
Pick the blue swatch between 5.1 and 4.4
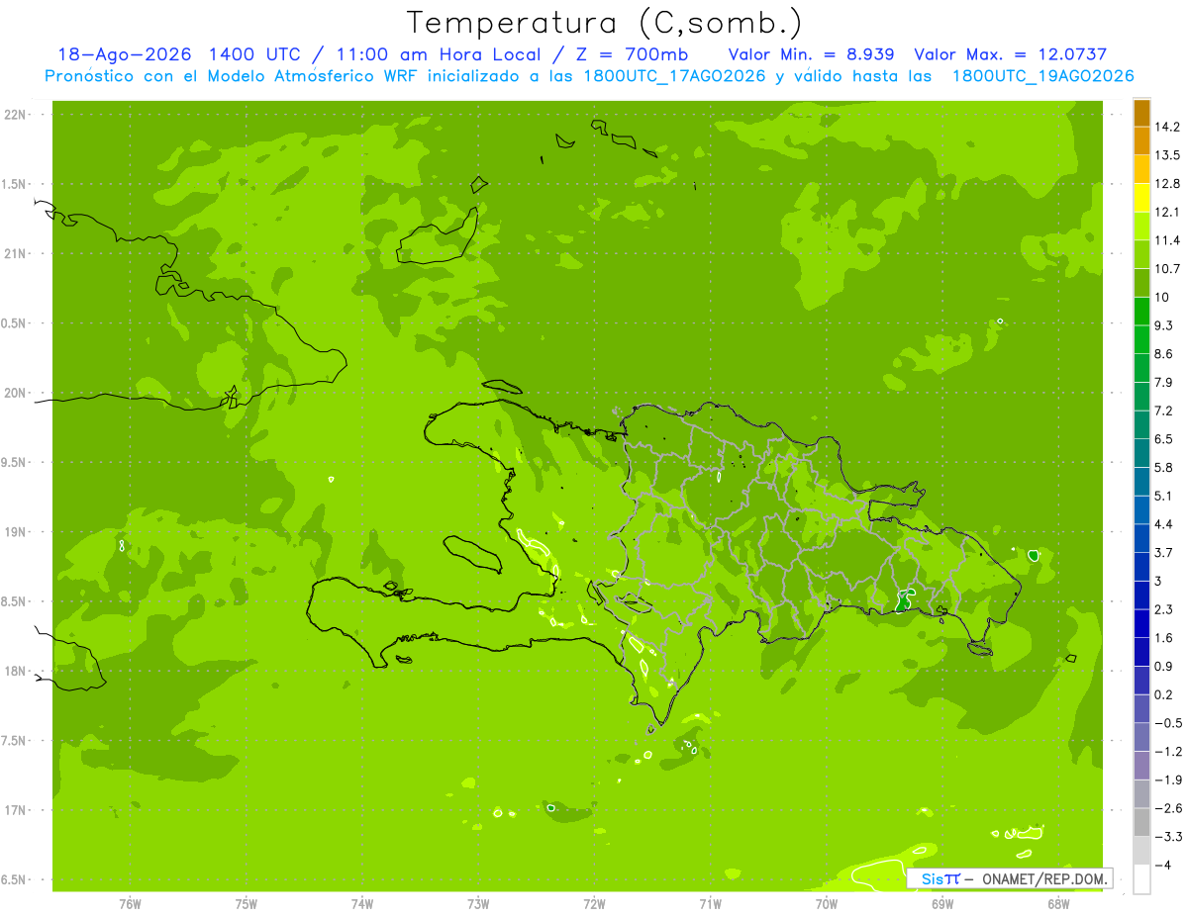click(1141, 509)
